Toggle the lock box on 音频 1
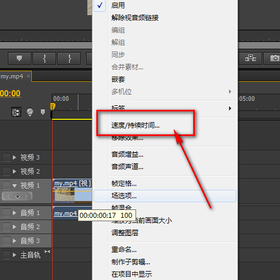This screenshot has width=280, height=280. coord(7,213)
